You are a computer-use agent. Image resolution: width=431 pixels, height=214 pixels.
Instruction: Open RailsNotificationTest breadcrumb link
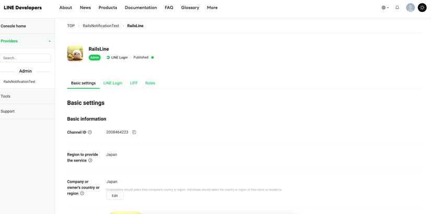click(x=101, y=26)
